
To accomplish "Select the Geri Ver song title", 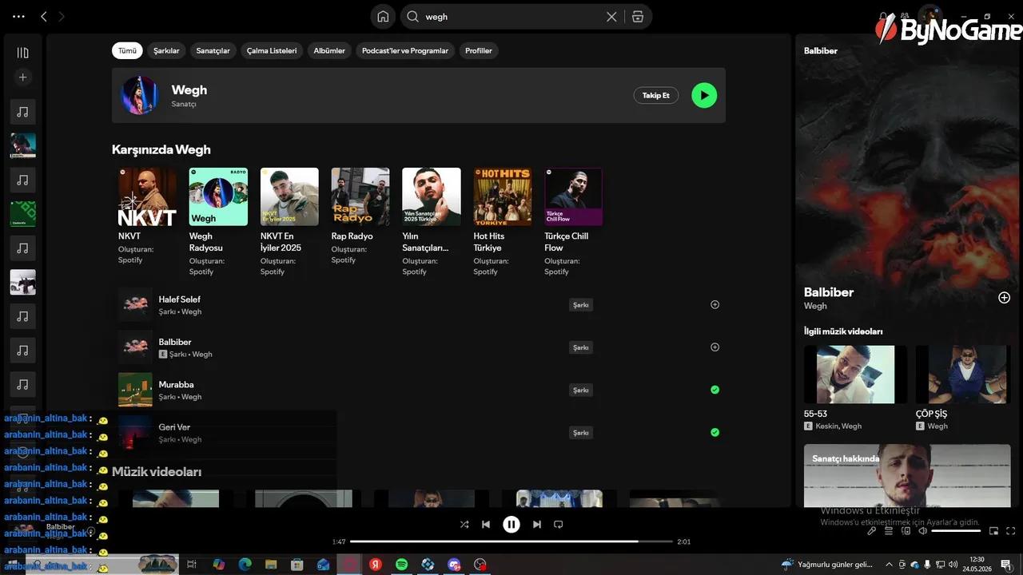I will (x=174, y=427).
